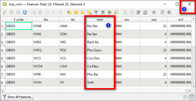Click the HAN cell
The height and width of the screenshot is (101, 196).
(73, 26)
